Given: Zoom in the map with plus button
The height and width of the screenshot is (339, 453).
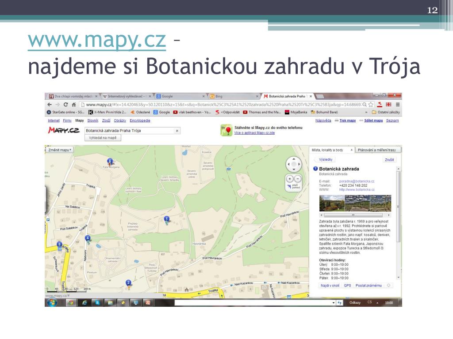Looking at the screenshot, I should (x=290, y=179).
